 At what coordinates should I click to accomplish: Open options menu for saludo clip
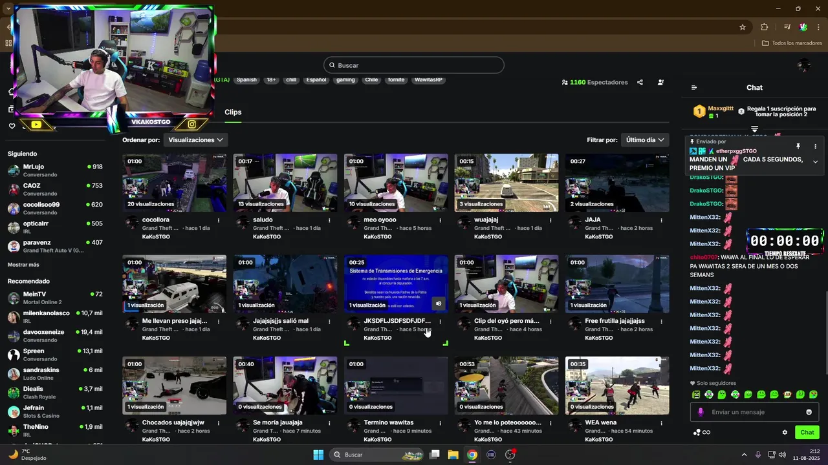pyautogui.click(x=329, y=220)
